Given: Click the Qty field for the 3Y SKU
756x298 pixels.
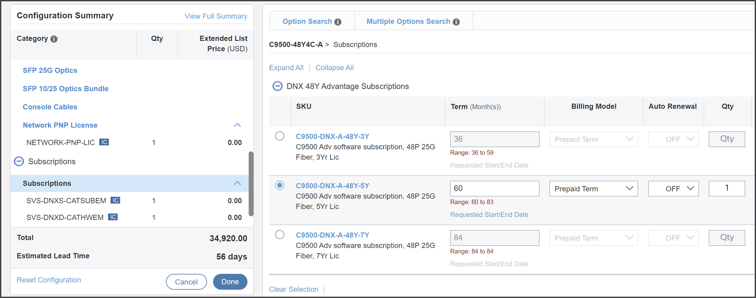Looking at the screenshot, I should [x=727, y=139].
